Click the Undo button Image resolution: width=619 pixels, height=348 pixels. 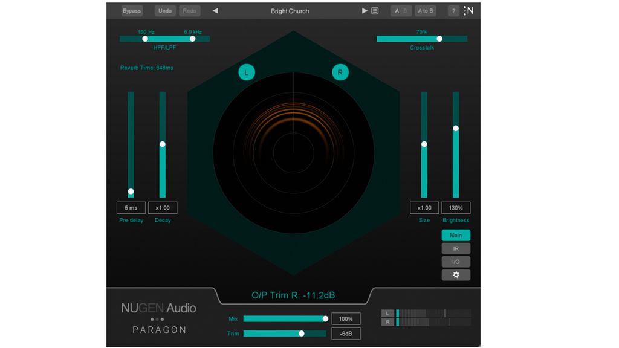pos(163,10)
